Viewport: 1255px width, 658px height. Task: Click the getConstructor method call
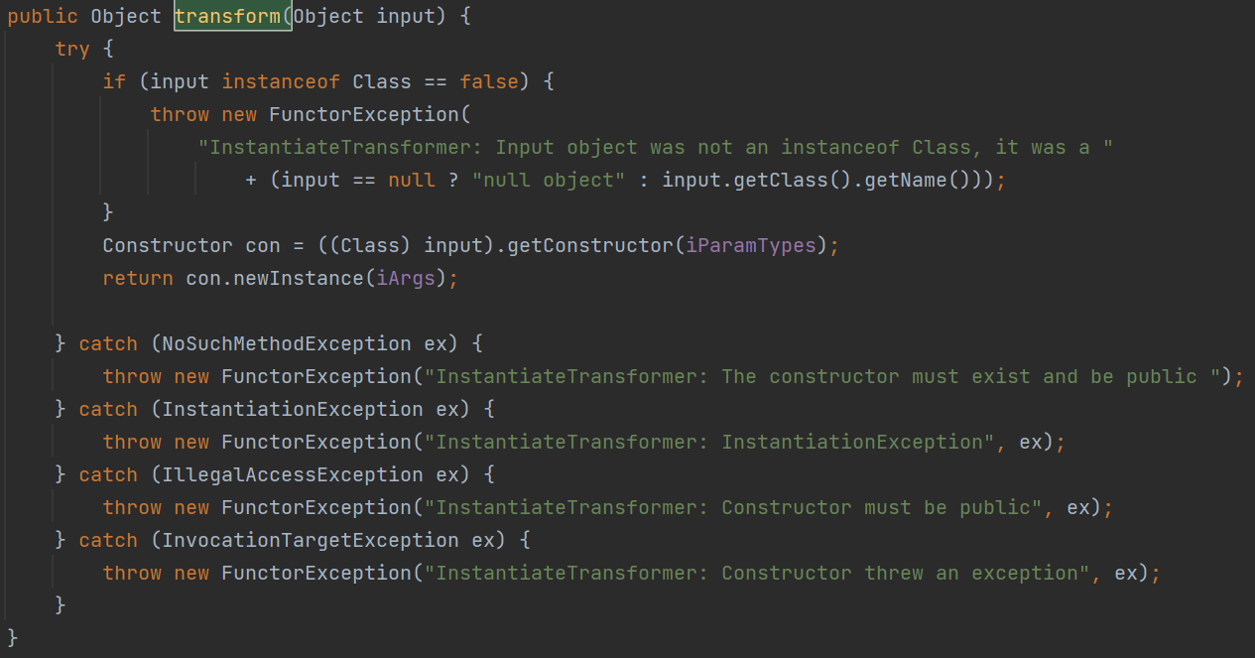tap(590, 245)
